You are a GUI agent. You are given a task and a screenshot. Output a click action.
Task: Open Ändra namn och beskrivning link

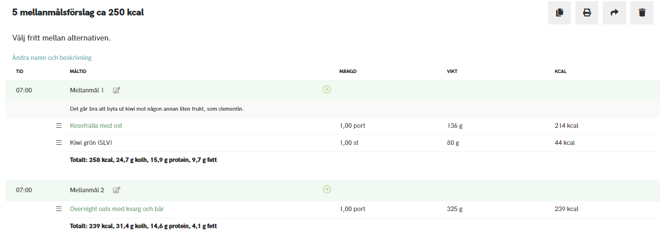coord(52,58)
